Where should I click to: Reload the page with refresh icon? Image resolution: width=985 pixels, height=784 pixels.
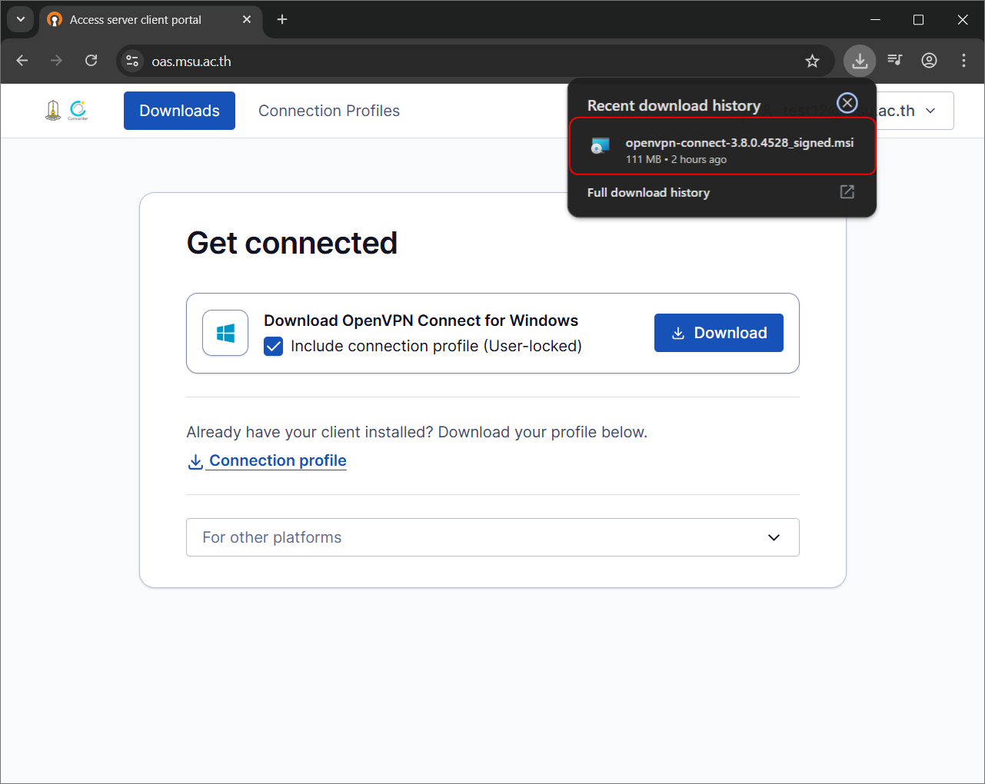coord(91,61)
